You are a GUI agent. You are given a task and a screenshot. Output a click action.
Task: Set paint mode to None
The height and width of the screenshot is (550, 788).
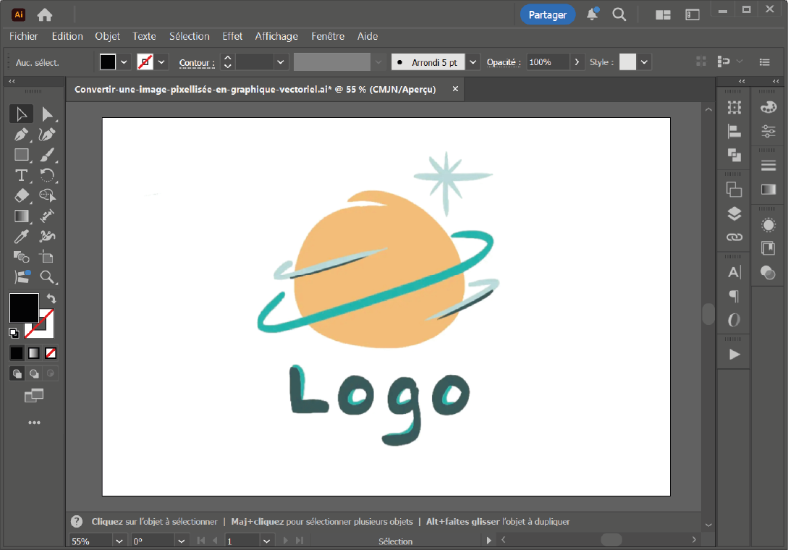point(51,353)
